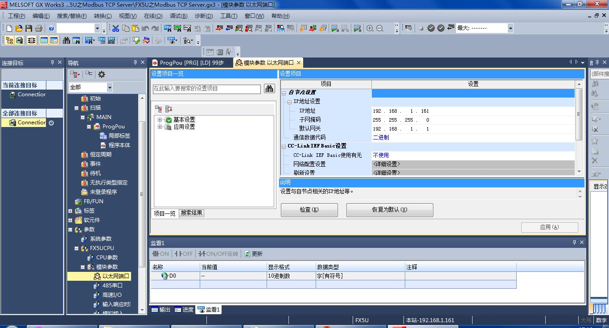609x328 pixels.
Task: Open navigation options gear icon
Action: tap(102, 74)
